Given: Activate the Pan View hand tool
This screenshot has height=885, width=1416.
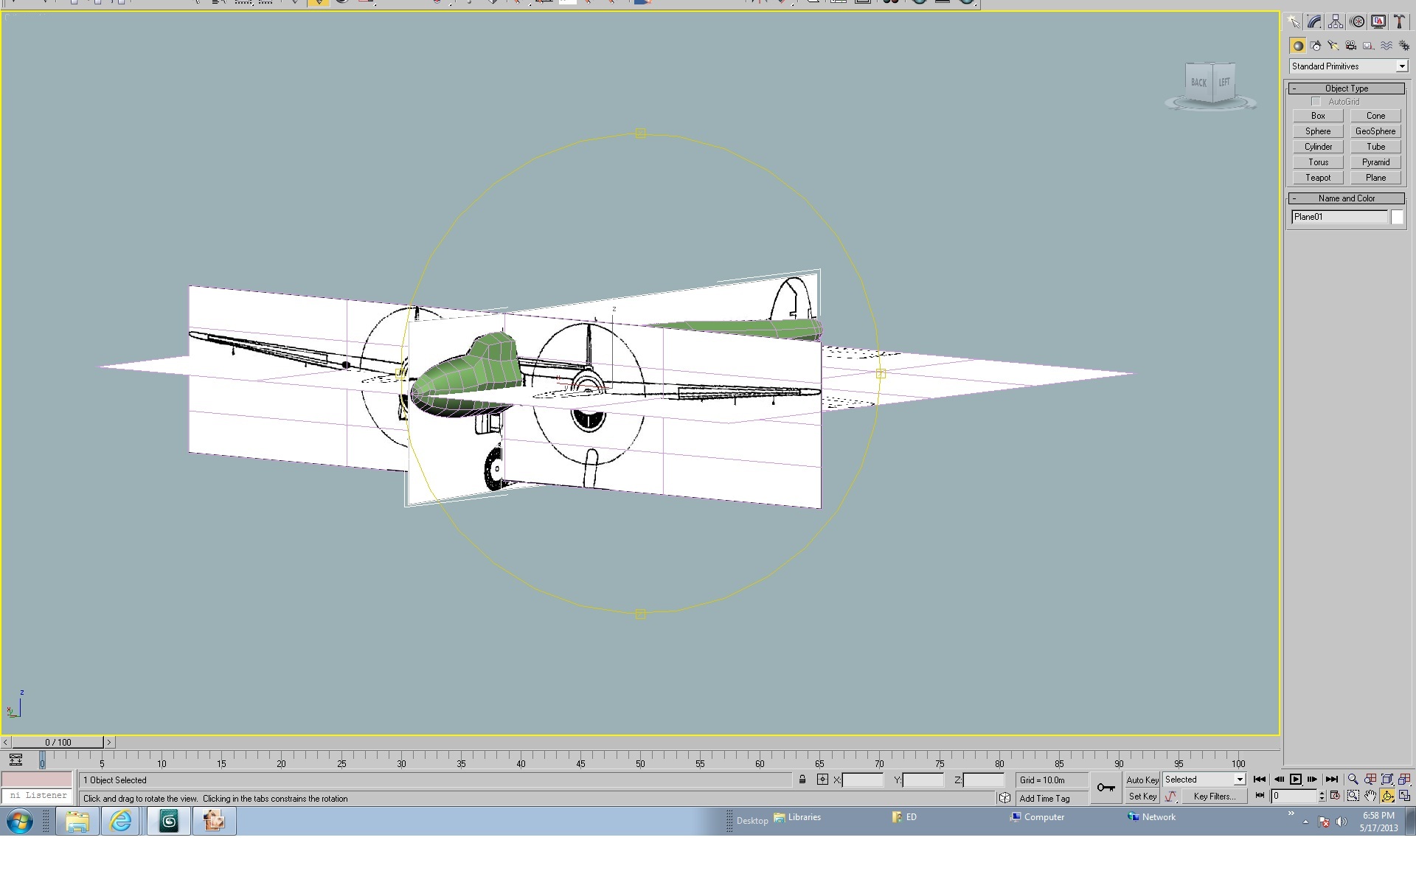Looking at the screenshot, I should point(1370,796).
